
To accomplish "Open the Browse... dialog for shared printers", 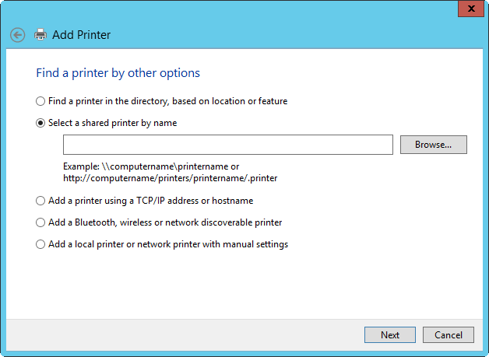I will (x=433, y=145).
